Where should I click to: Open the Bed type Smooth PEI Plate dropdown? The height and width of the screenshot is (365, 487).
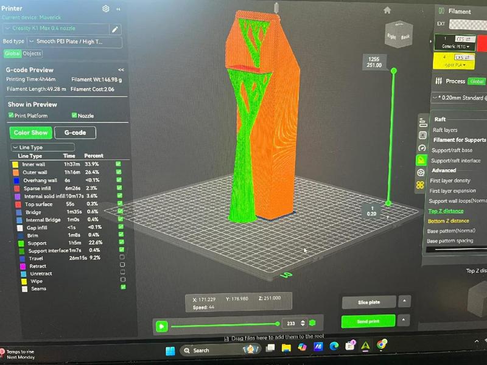(x=75, y=42)
